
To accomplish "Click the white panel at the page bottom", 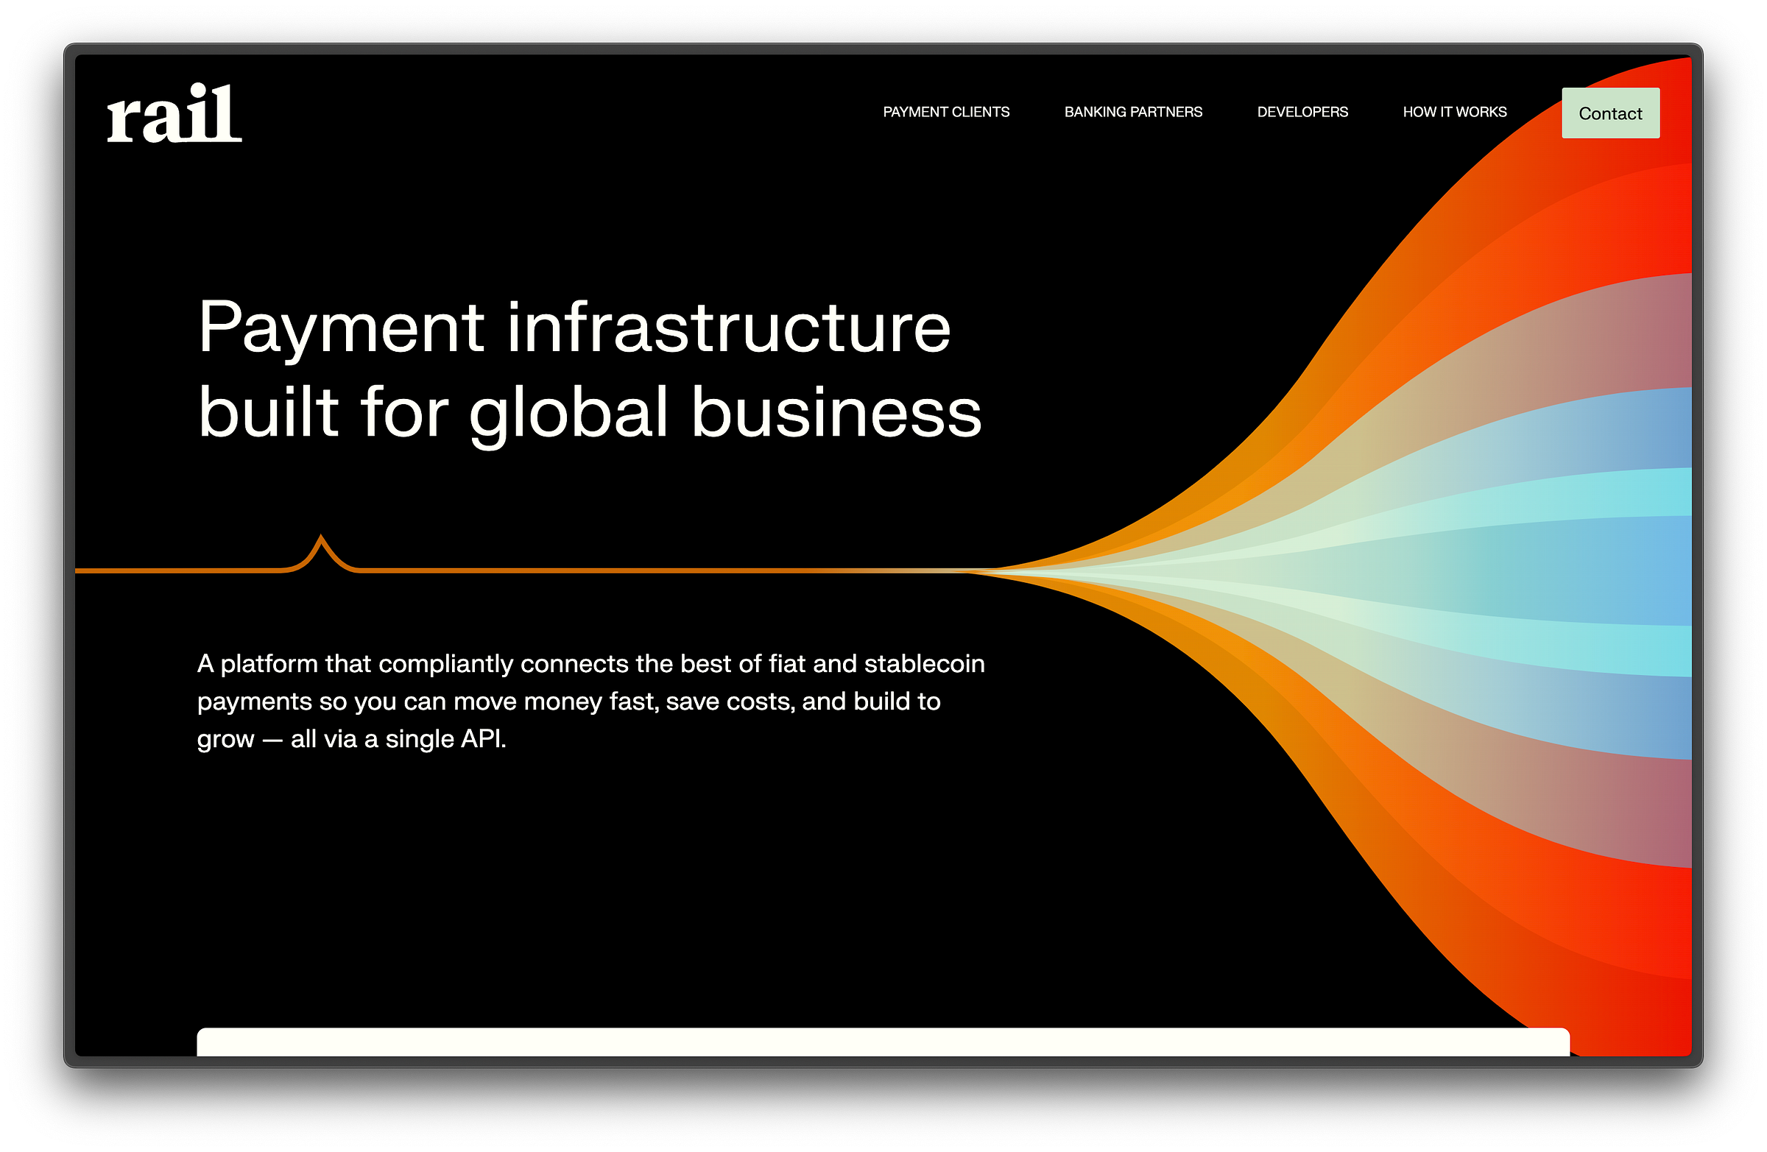I will pos(882,1042).
